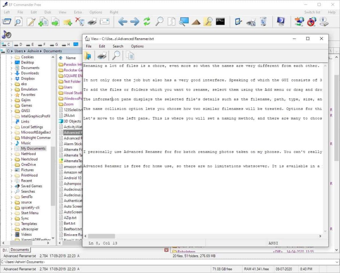
Task: Expand the Downloads tree folder
Action: pyautogui.click(x=12, y=73)
